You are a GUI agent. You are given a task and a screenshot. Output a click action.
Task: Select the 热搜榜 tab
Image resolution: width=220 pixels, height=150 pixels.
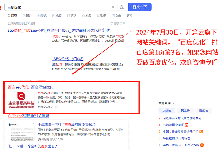point(167,111)
